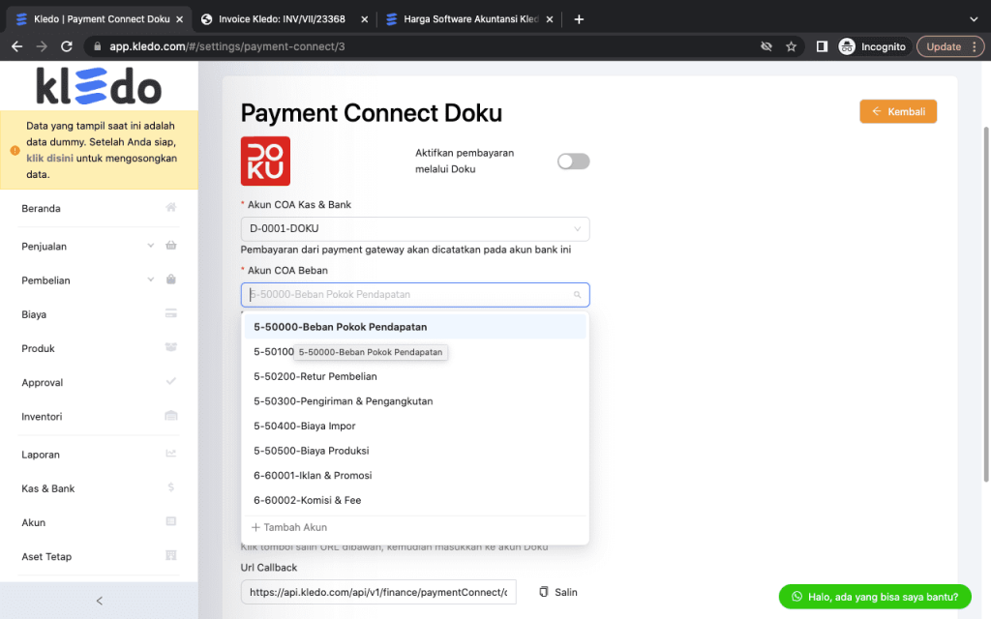Click the Akun list icon

[170, 521]
